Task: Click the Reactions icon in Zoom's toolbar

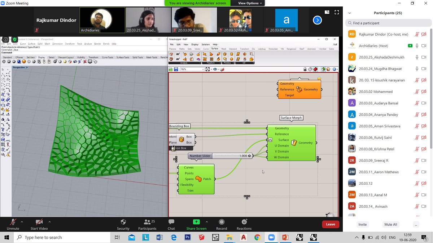Action: tap(244, 224)
